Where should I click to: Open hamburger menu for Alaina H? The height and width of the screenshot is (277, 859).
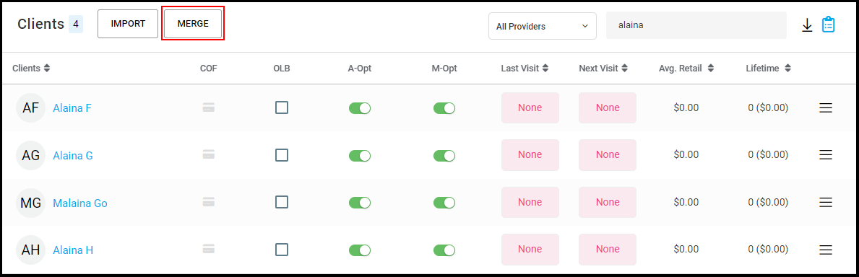pos(826,250)
